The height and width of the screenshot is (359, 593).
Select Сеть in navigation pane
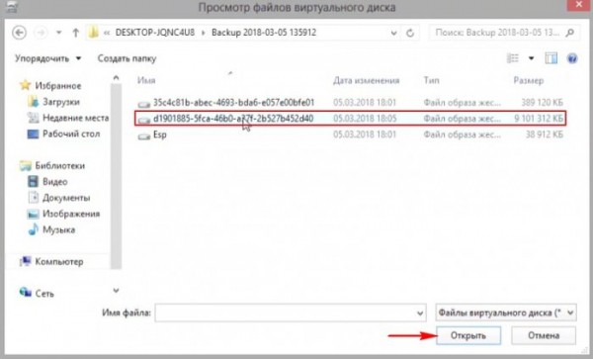pos(44,294)
